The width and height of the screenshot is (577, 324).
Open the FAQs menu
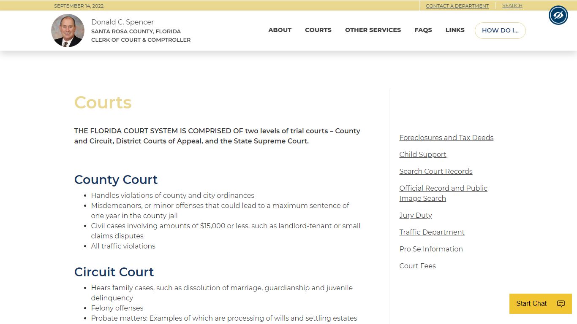pyautogui.click(x=423, y=30)
